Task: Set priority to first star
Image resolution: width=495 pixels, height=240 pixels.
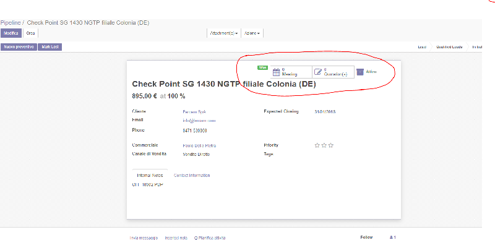Action: tap(317, 145)
